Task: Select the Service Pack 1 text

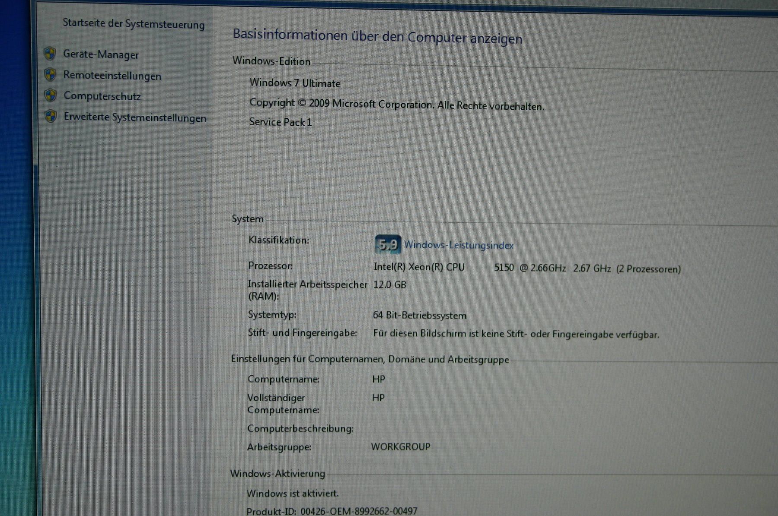Action: (x=281, y=122)
